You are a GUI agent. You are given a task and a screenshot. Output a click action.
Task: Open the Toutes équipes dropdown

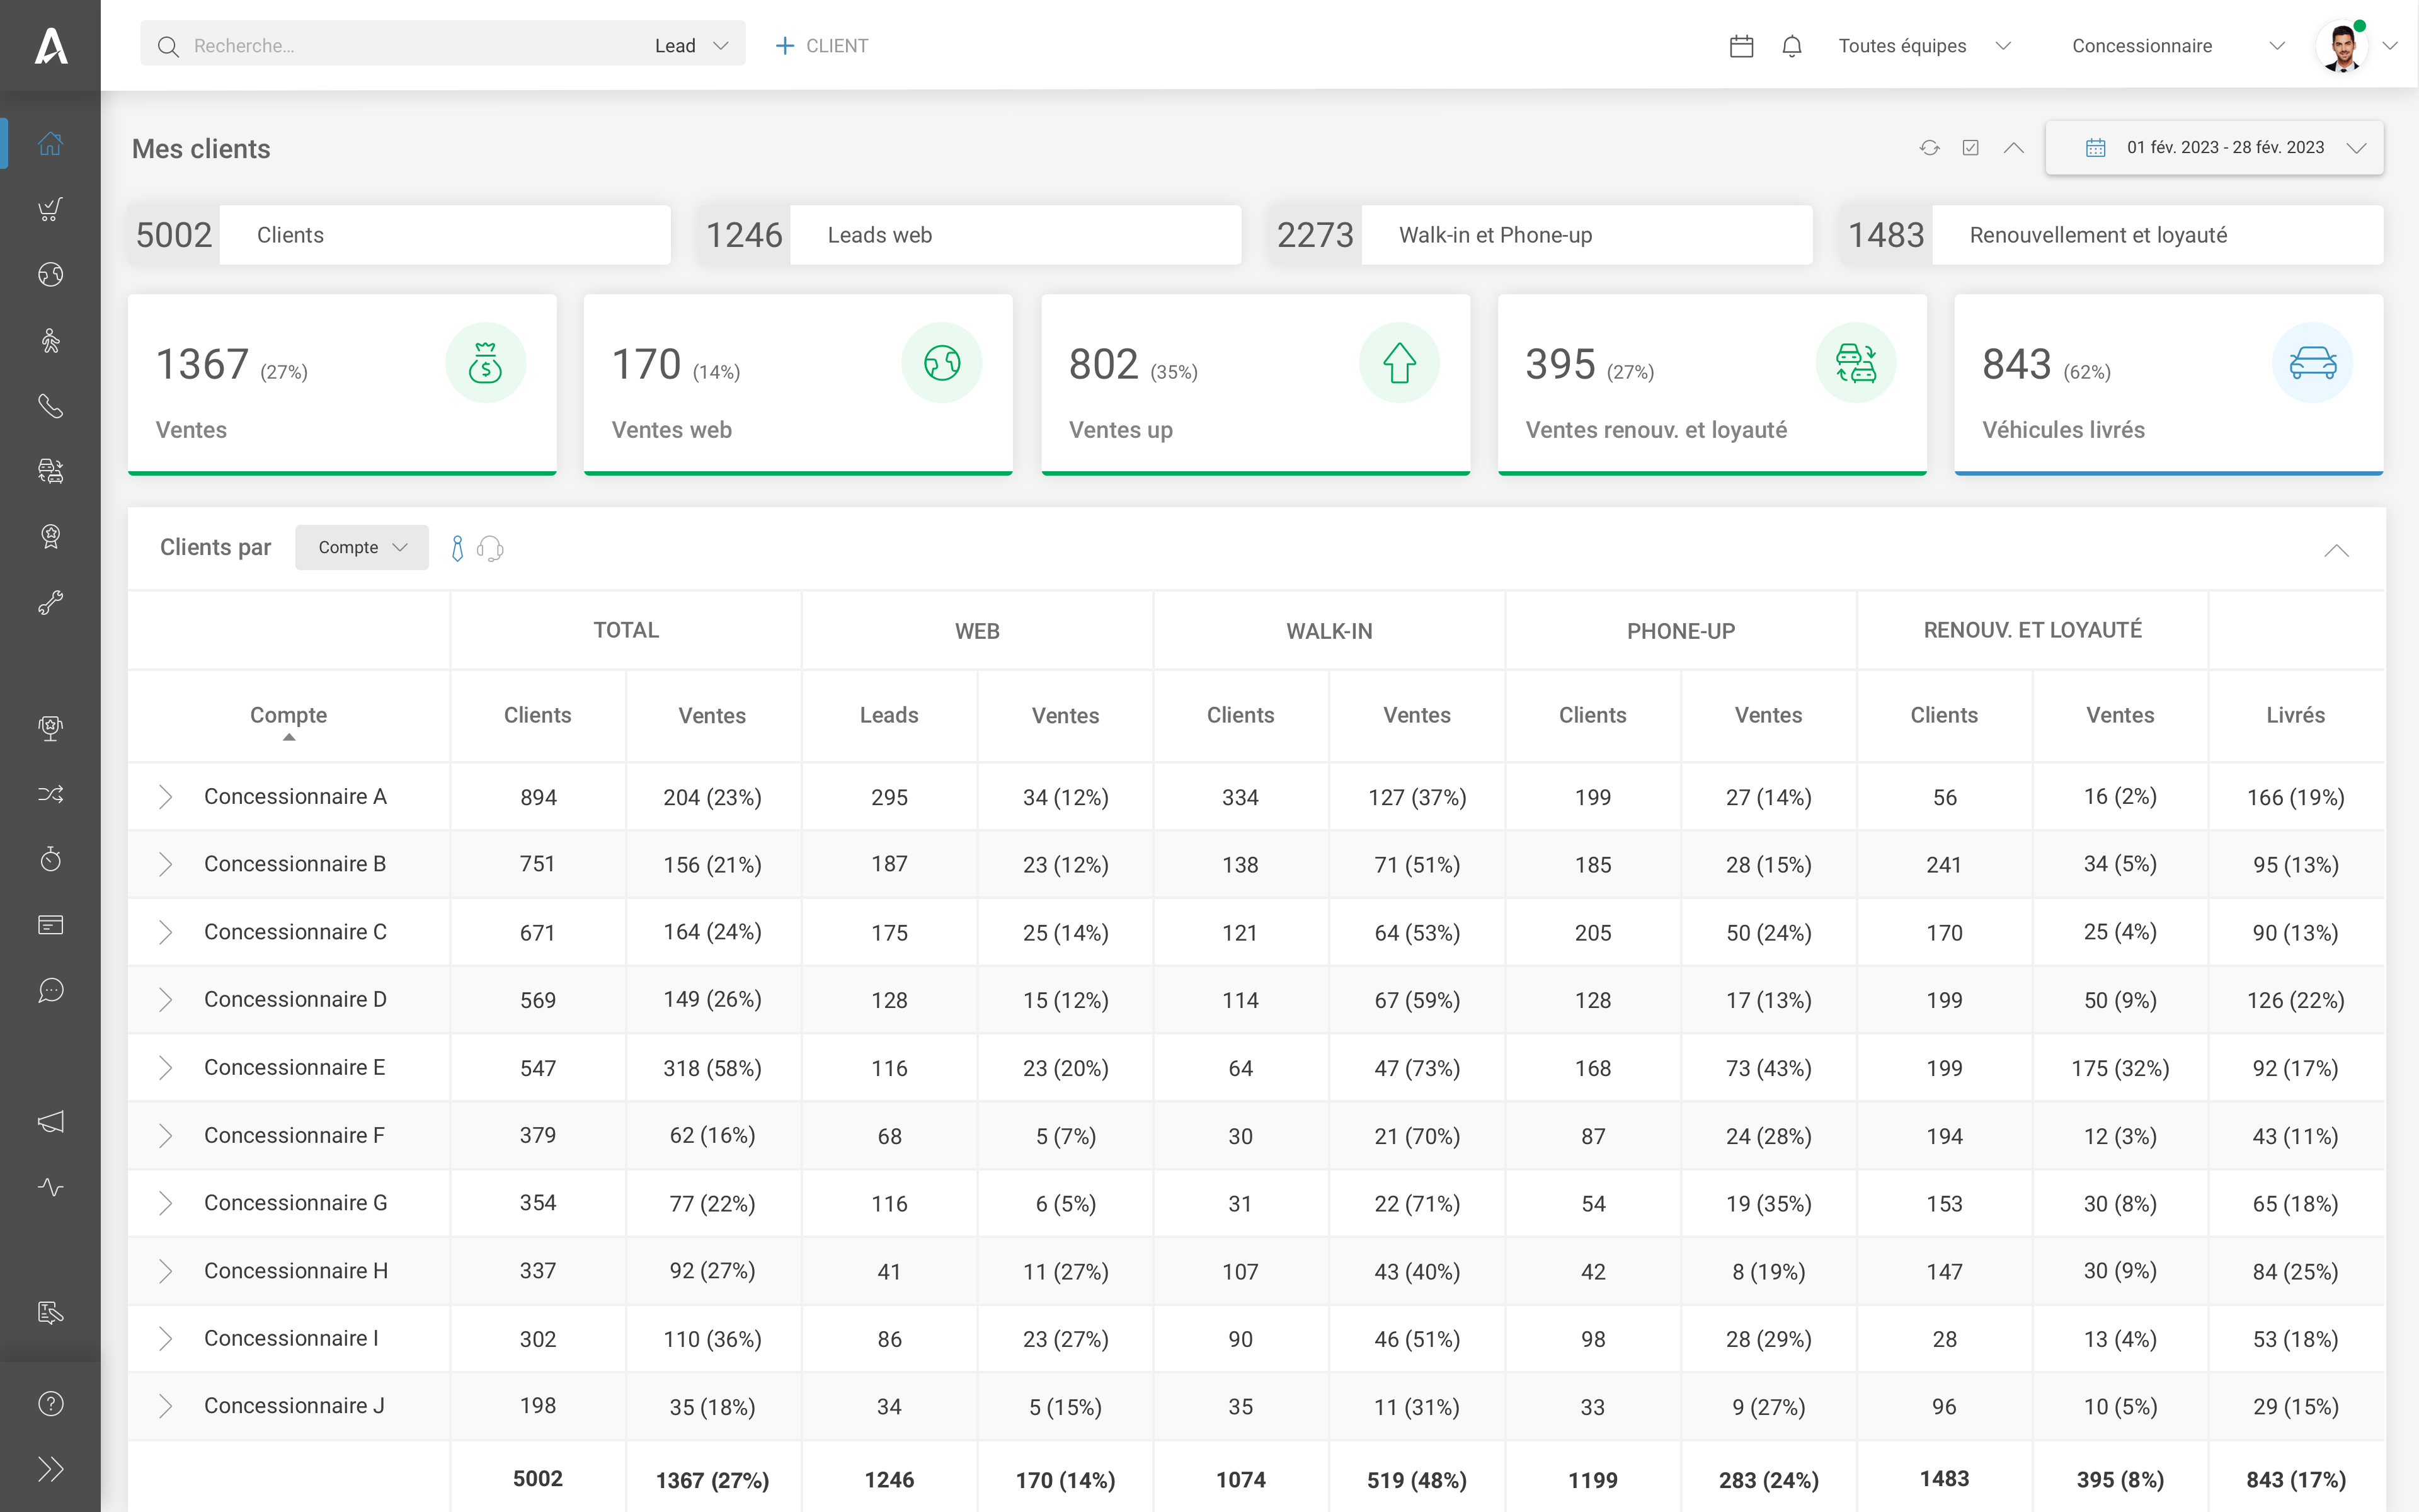(x=1924, y=46)
